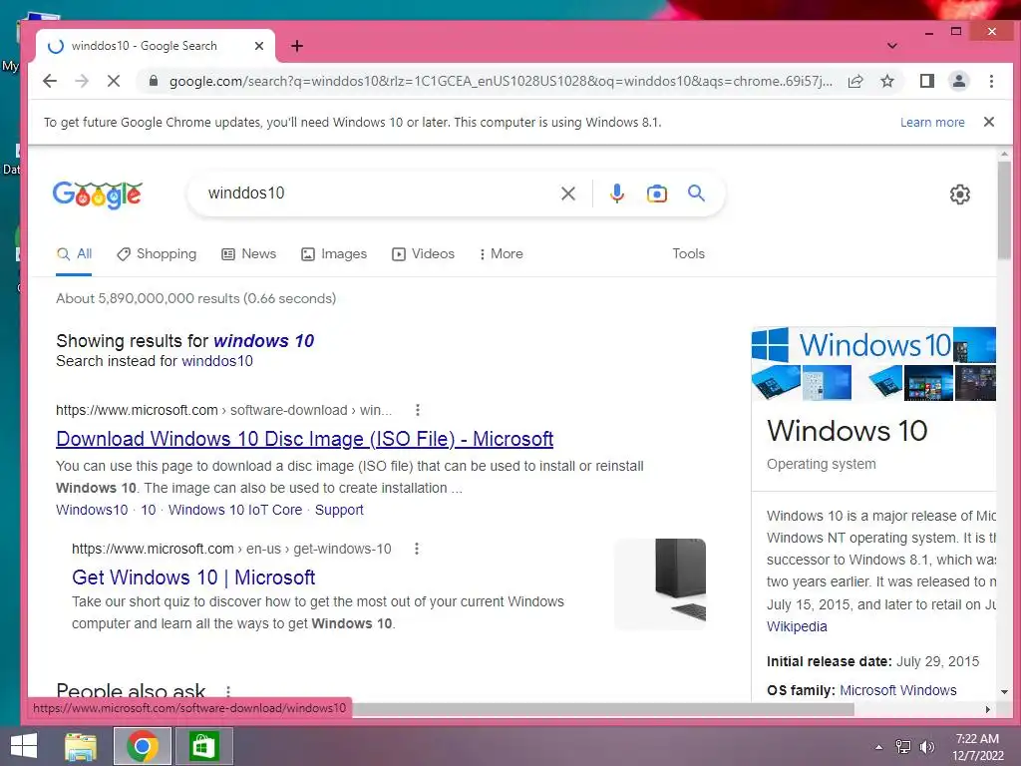Viewport: 1021px width, 766px height.
Task: Stop loading the page
Action: (x=114, y=81)
